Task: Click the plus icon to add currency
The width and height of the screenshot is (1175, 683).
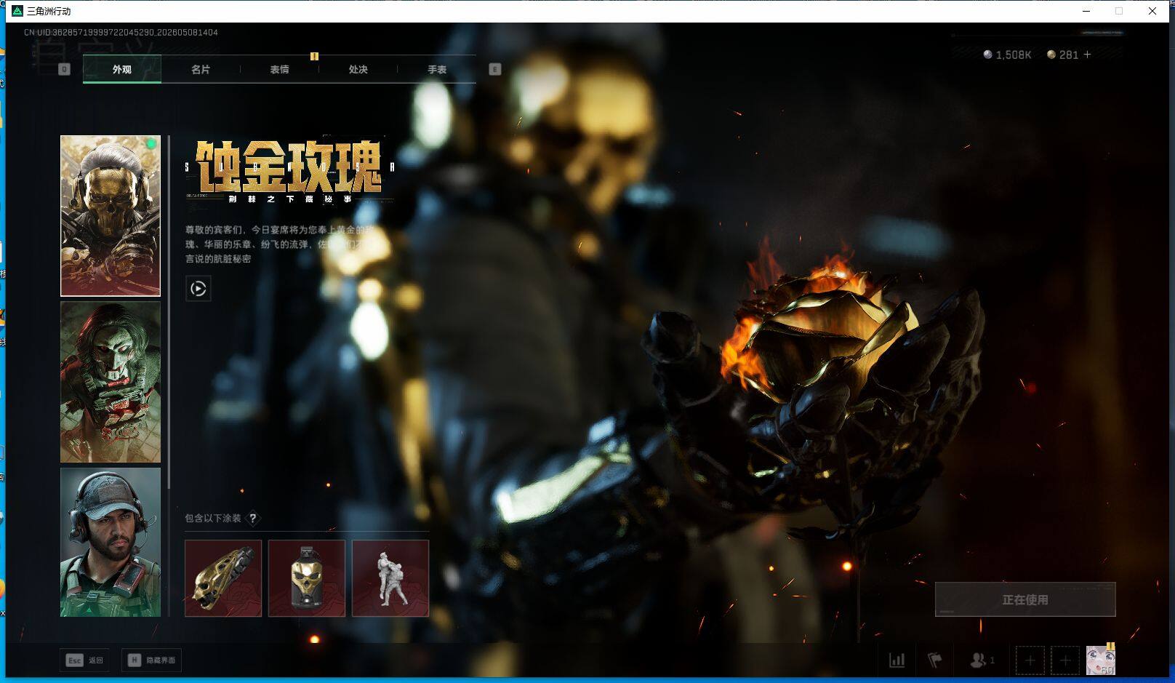Action: click(1087, 55)
